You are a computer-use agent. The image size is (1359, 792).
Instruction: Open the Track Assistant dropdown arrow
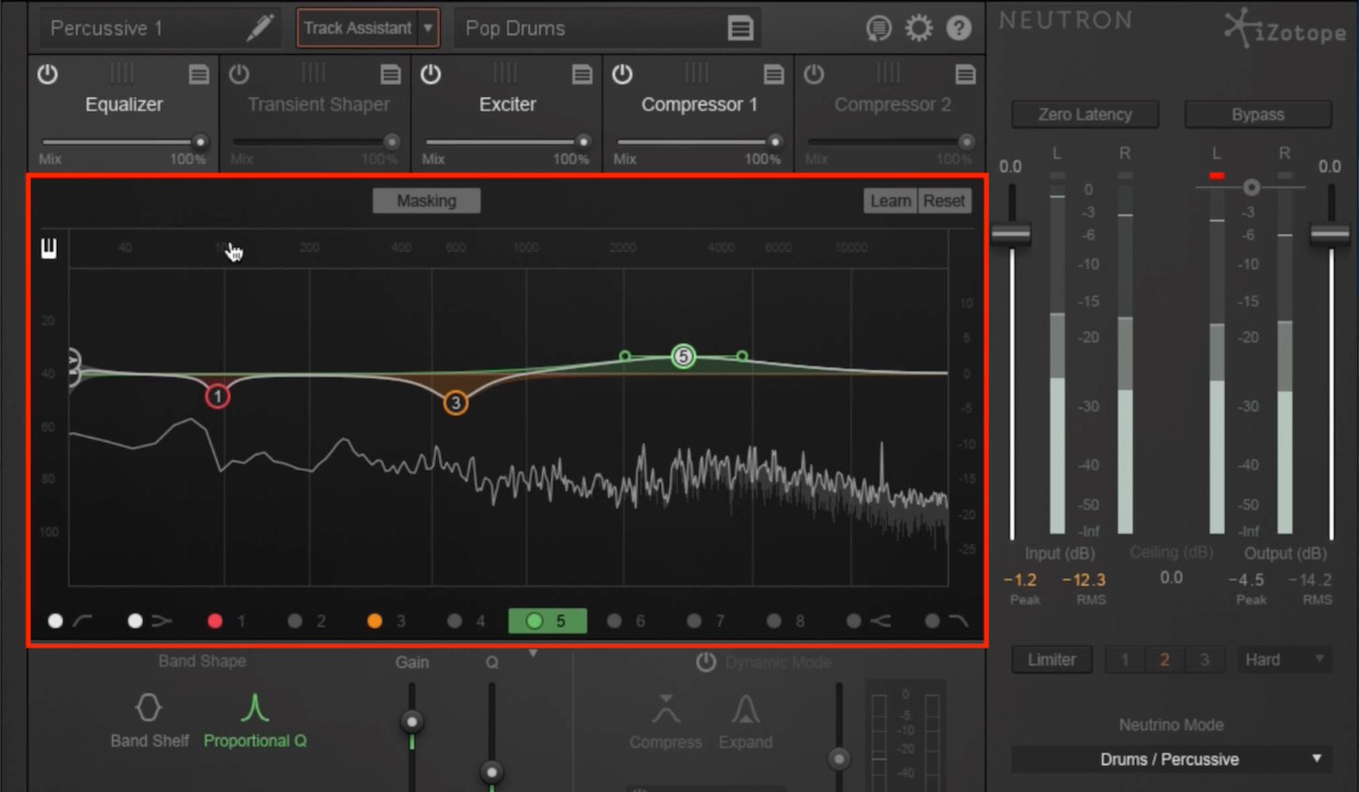[x=428, y=28]
